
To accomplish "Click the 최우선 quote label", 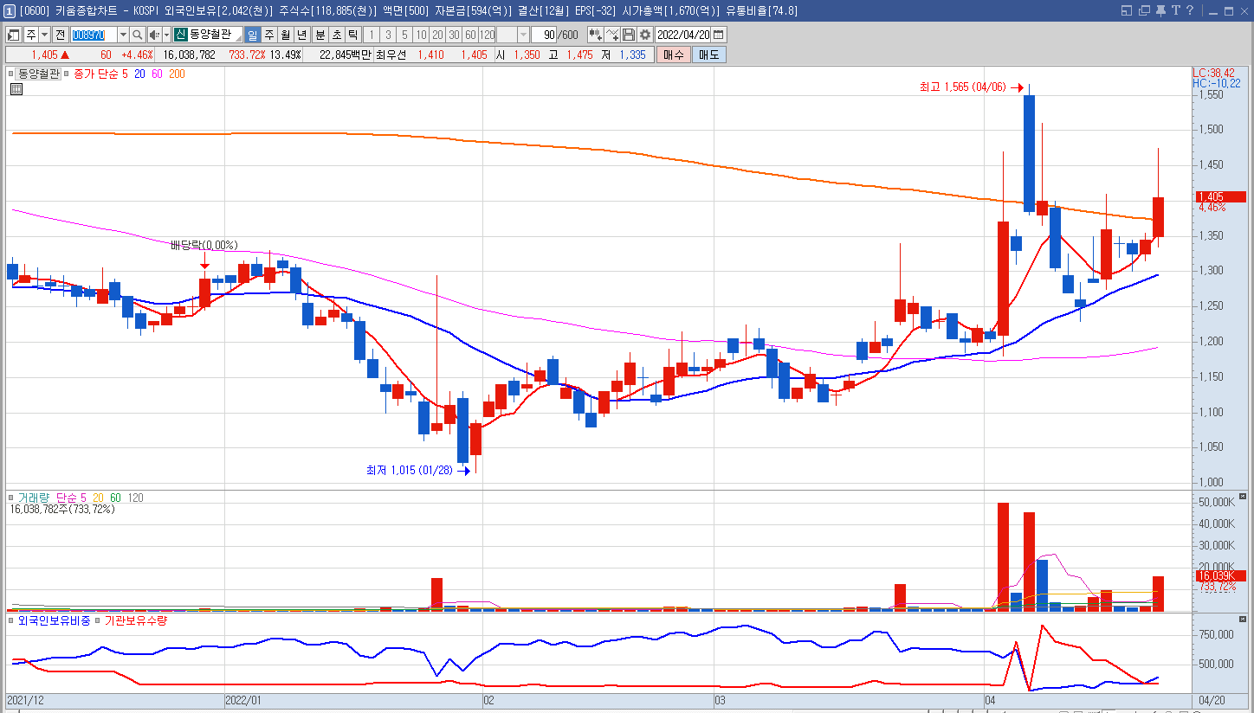I will 391,55.
